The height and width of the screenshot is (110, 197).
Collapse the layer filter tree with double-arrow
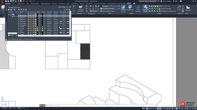click(16, 12)
